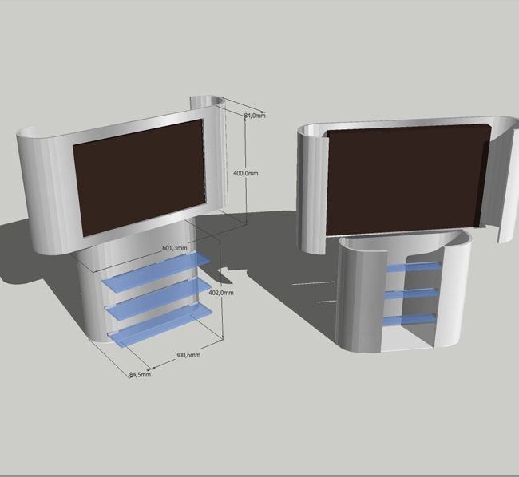Click the 84,0mm dimension label

click(x=254, y=116)
